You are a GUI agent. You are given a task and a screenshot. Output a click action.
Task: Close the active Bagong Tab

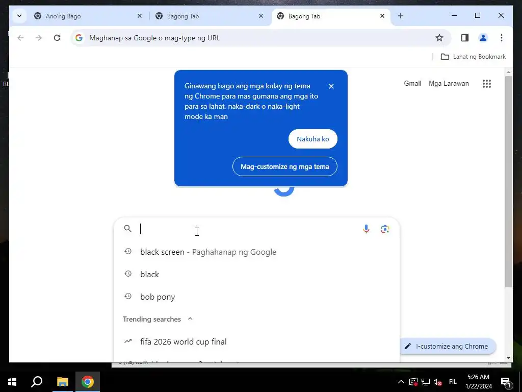point(382,16)
